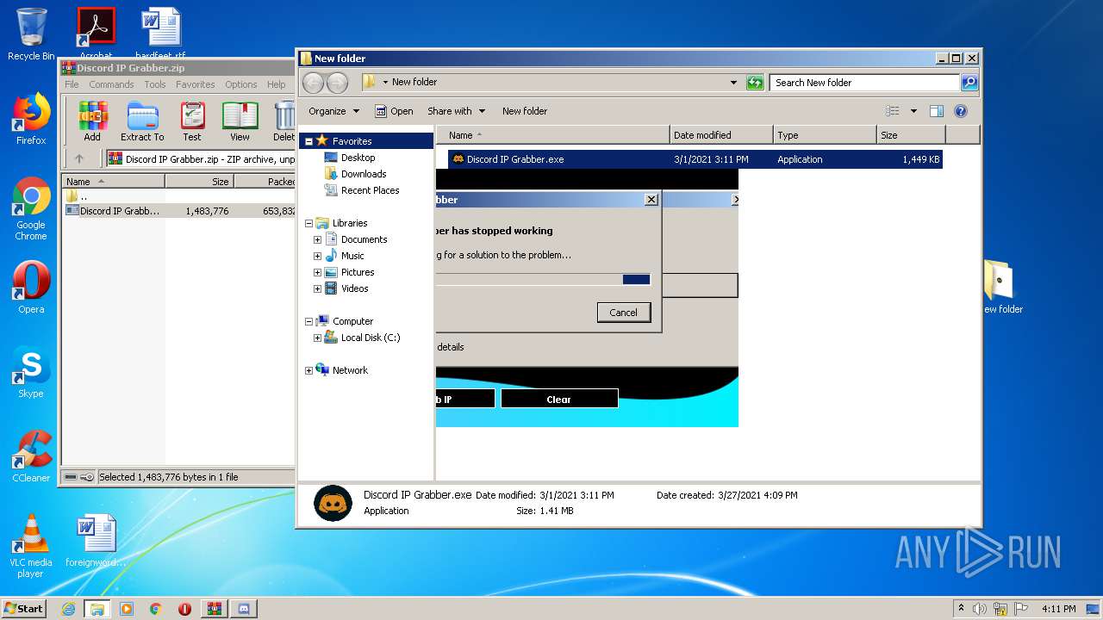Expand the Local Disk (C:) node
Screen dimensions: 1103x620
coord(317,338)
